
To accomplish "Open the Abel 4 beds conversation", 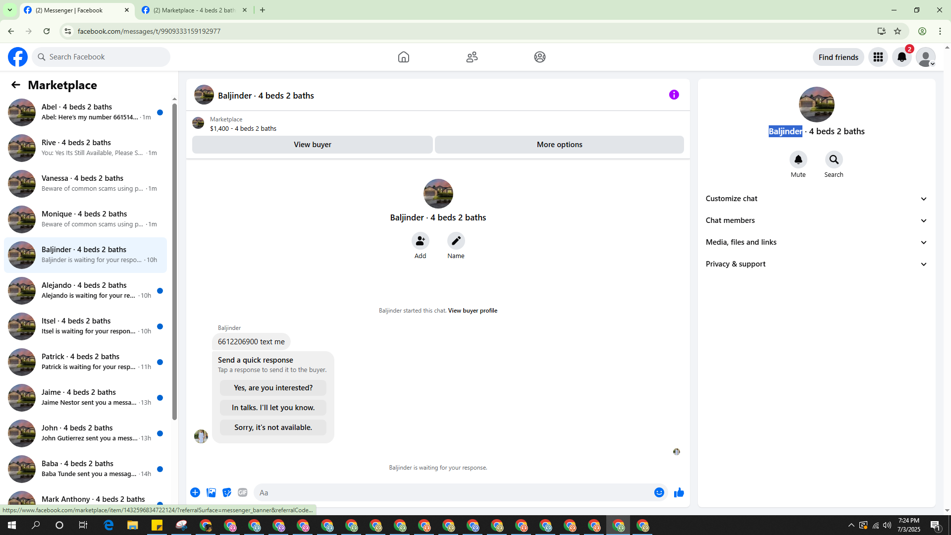I will pyautogui.click(x=85, y=112).
